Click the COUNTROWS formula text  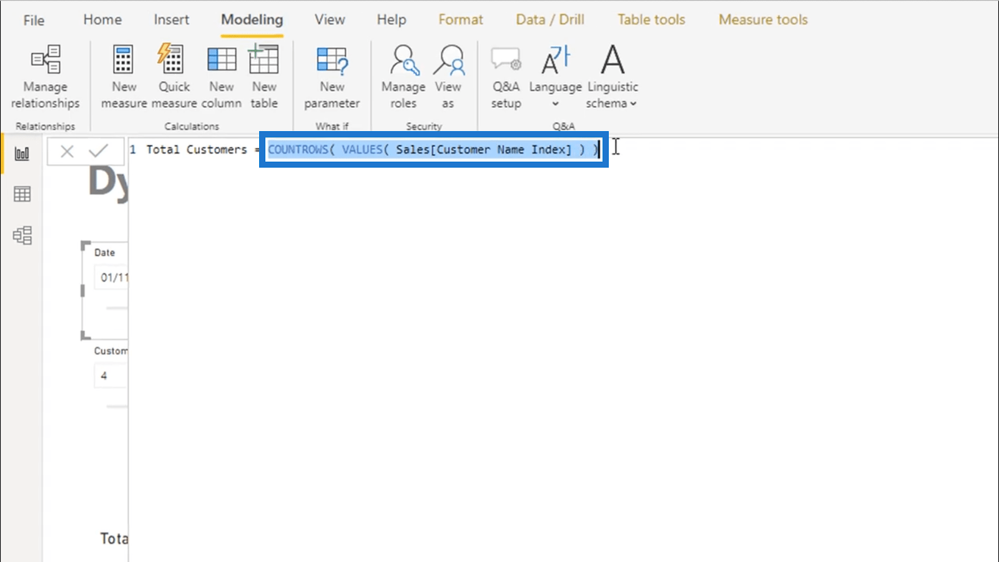[x=433, y=150]
